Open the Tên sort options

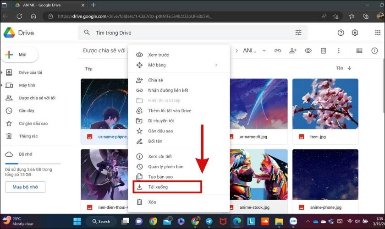(340, 68)
